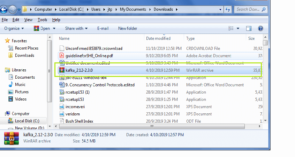The width and height of the screenshot is (295, 157).
Task: Open the Videos library in sidebar
Action: (20, 99)
